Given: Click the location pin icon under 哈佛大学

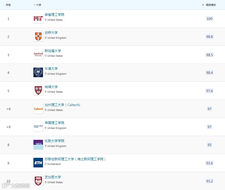Looking at the screenshot, I should coord(45,92).
